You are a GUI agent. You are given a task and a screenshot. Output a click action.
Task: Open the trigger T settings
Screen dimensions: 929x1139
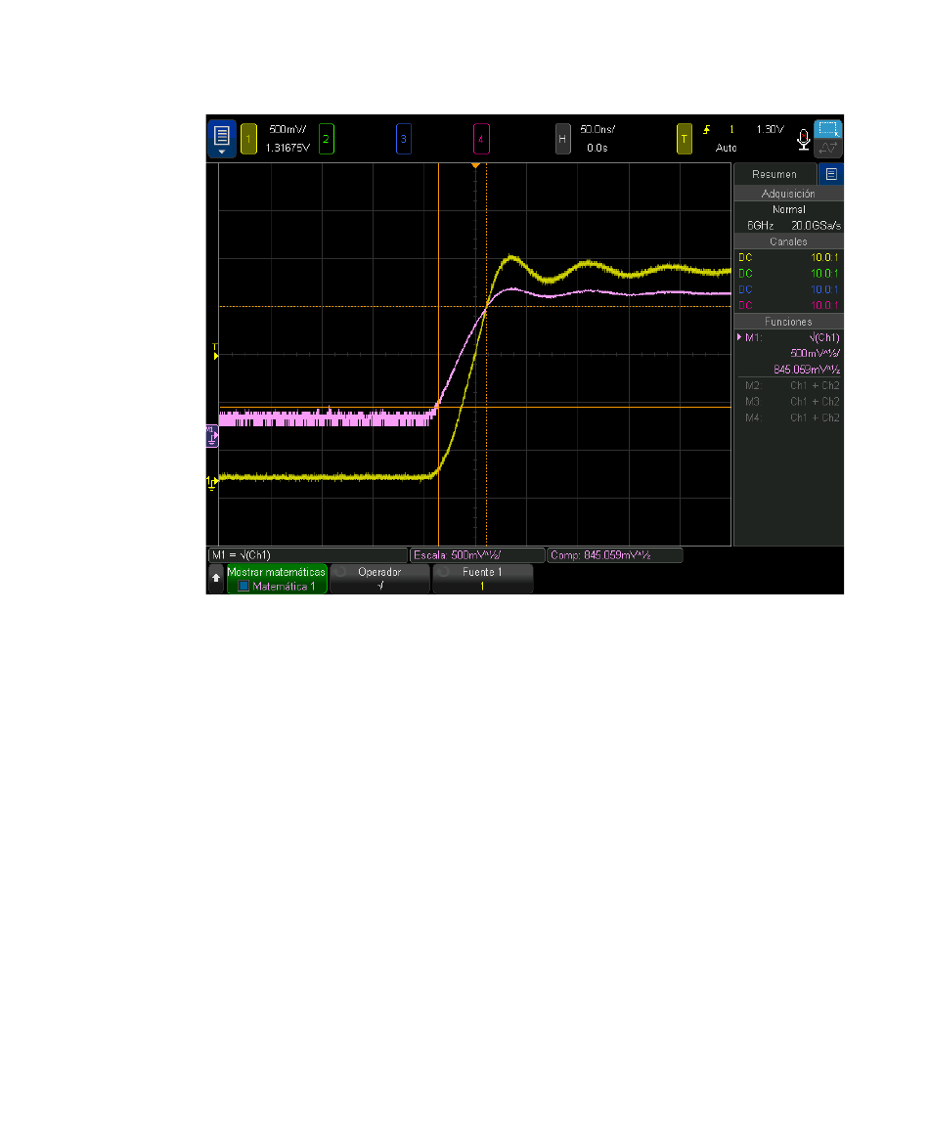(685, 139)
